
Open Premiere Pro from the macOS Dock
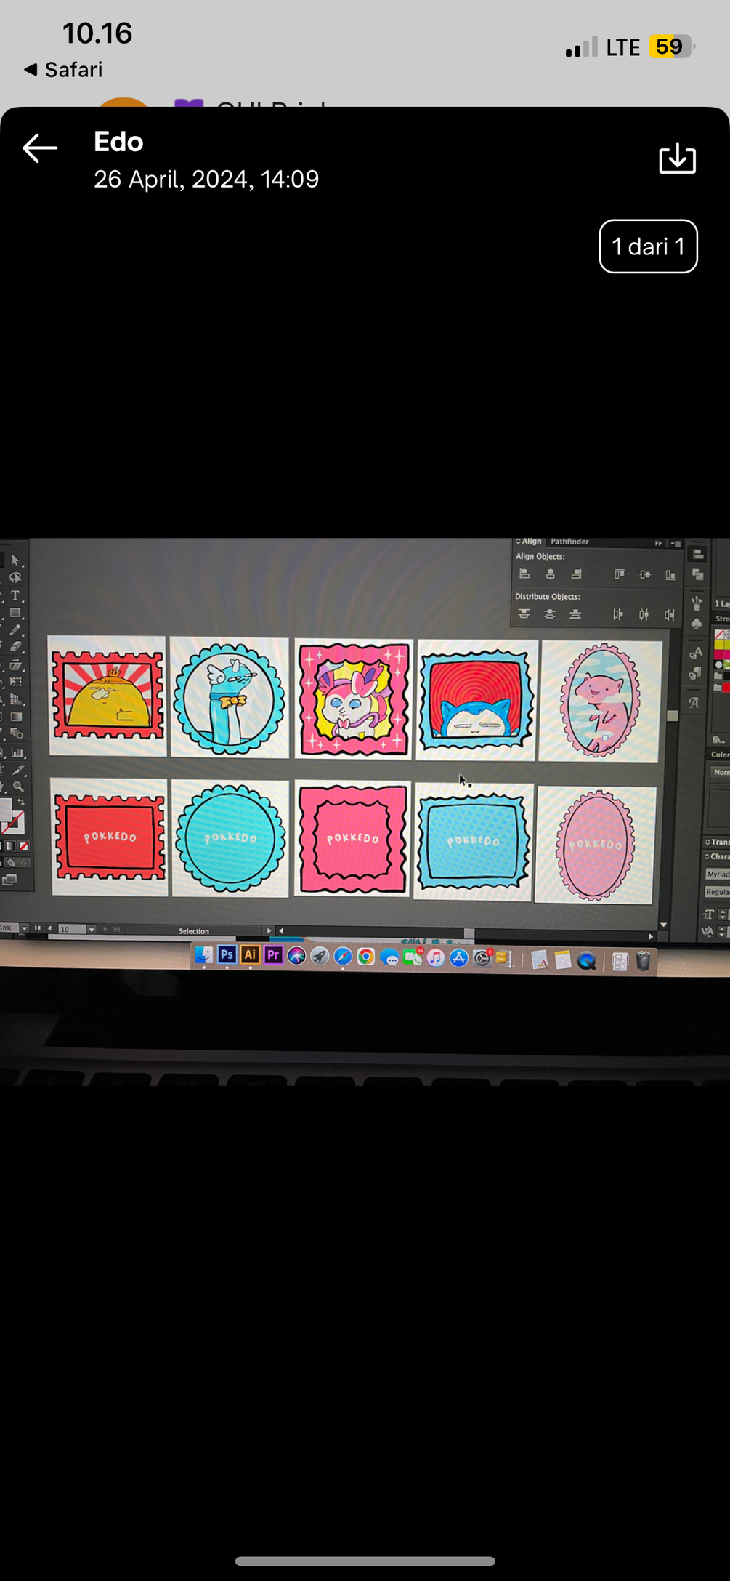(273, 954)
